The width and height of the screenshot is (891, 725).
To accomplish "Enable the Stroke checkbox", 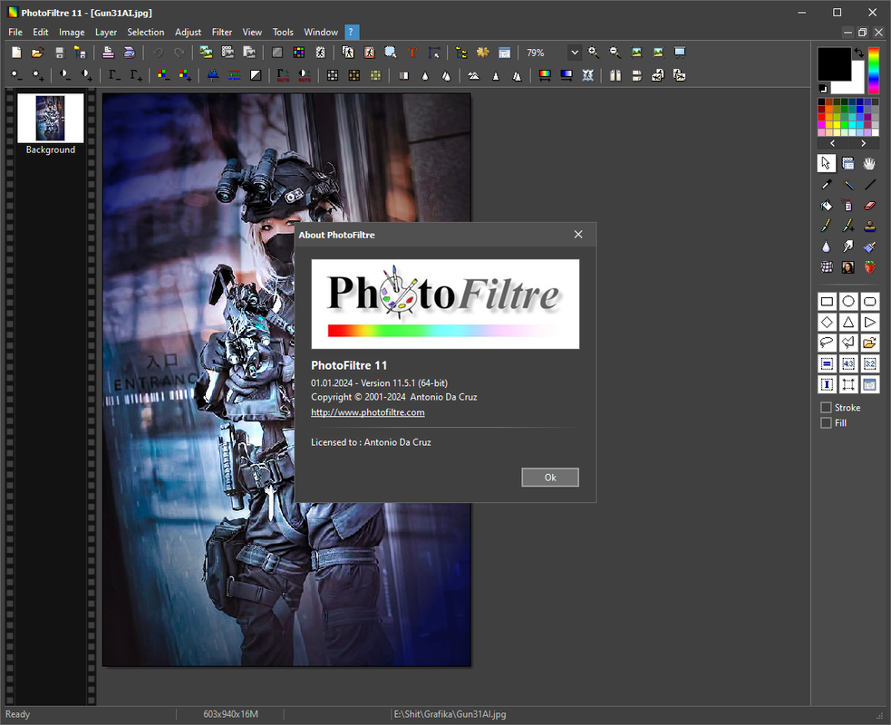I will [827, 408].
